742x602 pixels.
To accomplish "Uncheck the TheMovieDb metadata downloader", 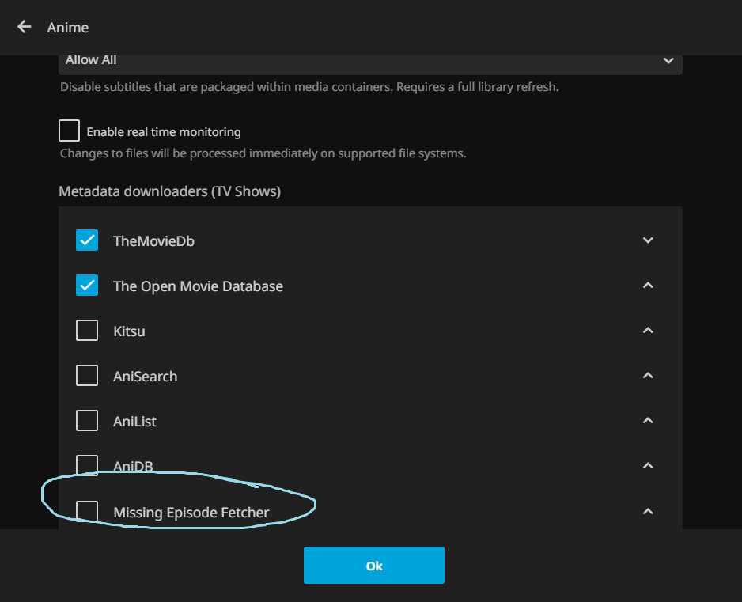I will click(x=87, y=240).
